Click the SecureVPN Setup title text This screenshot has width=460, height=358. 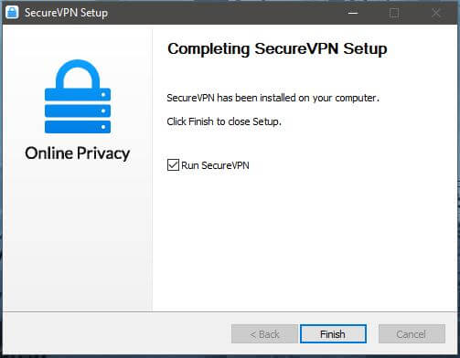(x=66, y=13)
